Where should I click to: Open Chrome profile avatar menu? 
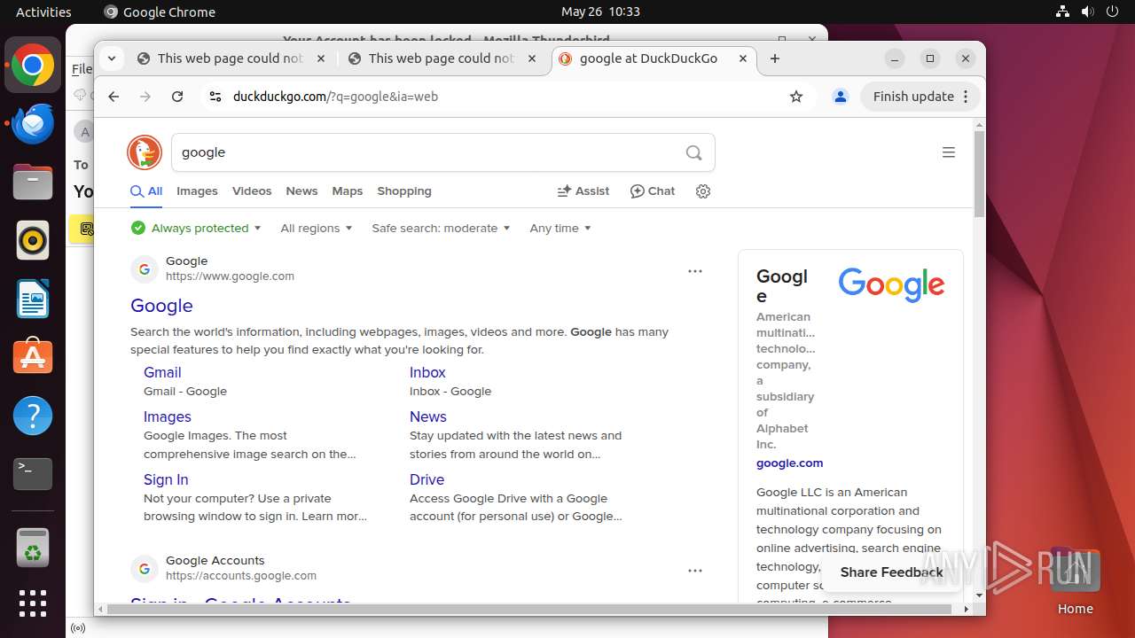click(841, 97)
